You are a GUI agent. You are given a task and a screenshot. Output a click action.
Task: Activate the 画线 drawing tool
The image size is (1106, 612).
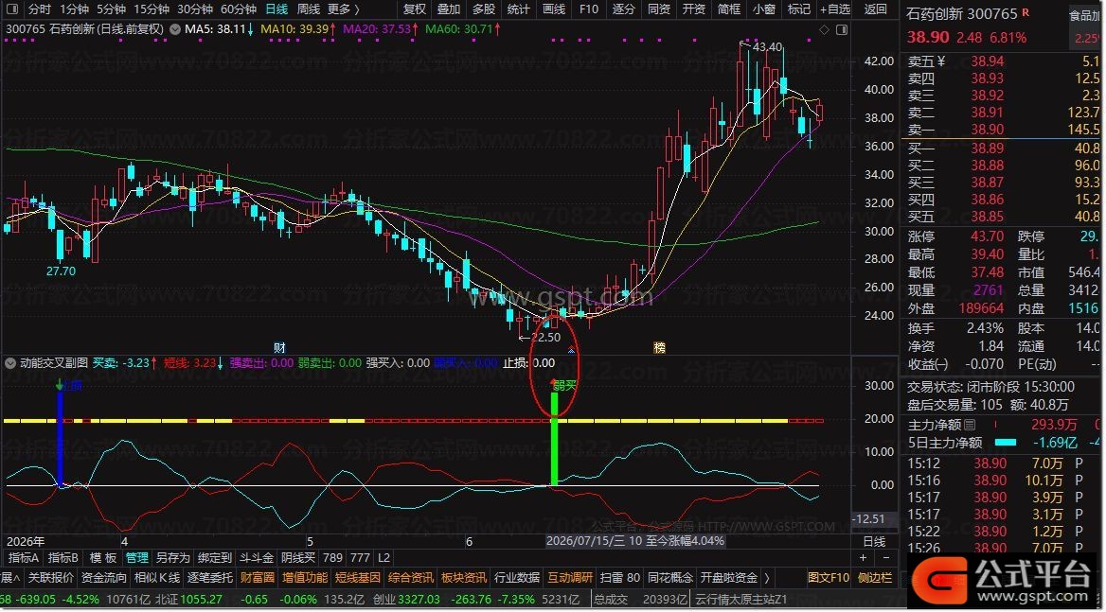pos(554,9)
